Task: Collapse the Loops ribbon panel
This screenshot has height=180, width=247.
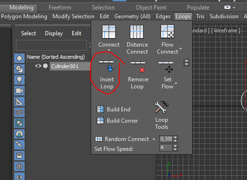Action: pyautogui.click(x=183, y=16)
